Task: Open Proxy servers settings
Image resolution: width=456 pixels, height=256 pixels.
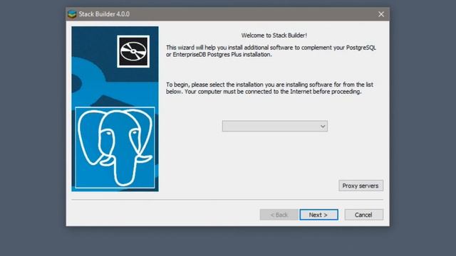Action: click(x=361, y=186)
